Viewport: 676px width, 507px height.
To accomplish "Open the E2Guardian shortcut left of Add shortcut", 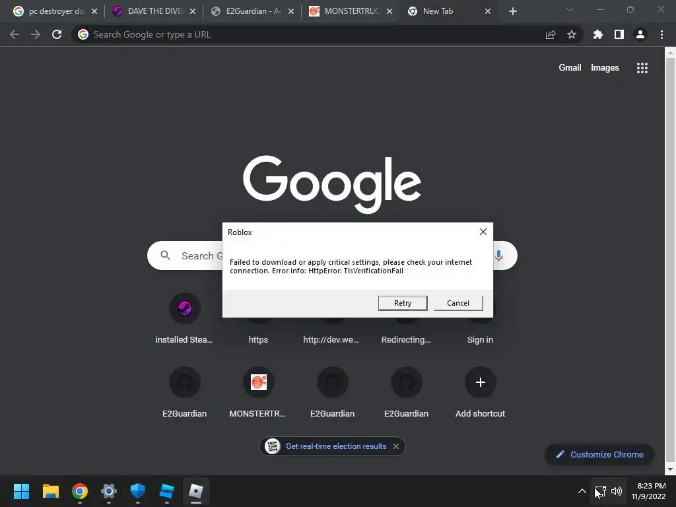I will coord(406,391).
